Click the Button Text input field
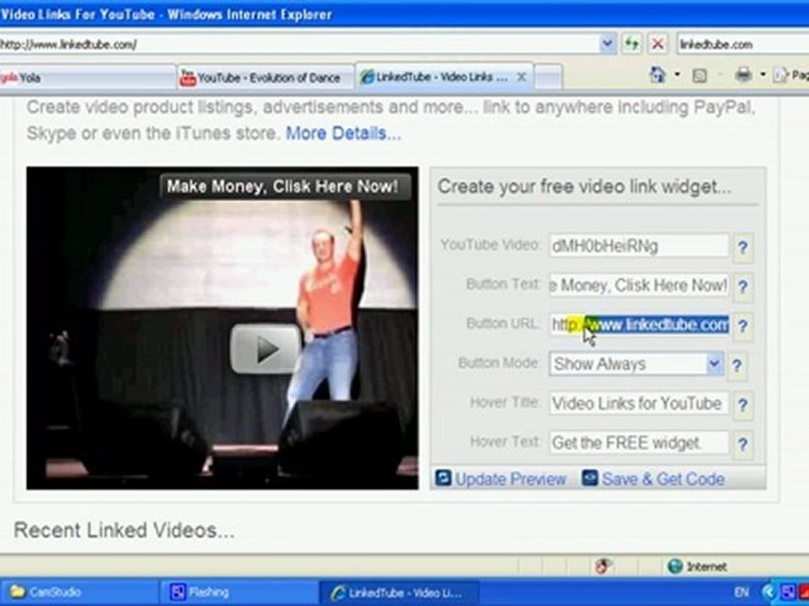809x606 pixels. [x=640, y=285]
